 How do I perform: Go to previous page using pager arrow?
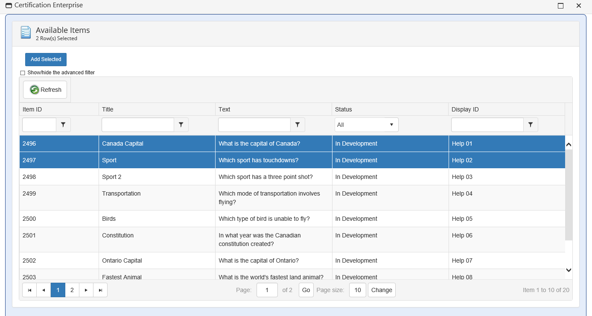[x=44, y=290]
